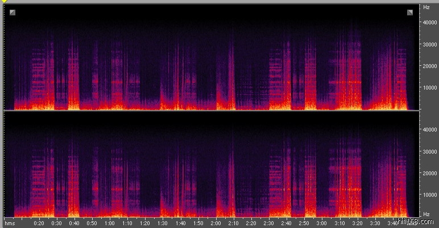Click the 3:40 mark on the time ruler

tap(392, 223)
